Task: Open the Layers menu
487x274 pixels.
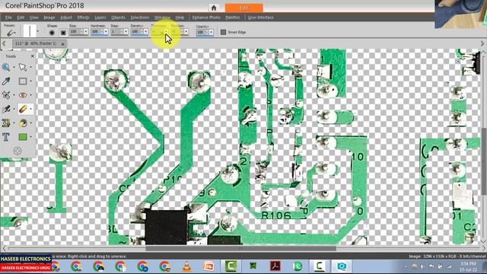Action: coord(100,18)
